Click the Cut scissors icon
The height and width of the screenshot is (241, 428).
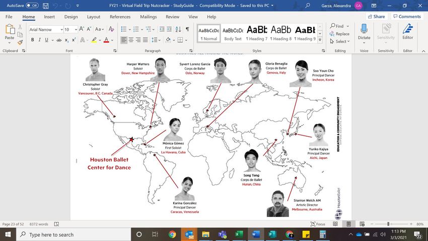pyautogui.click(x=20, y=27)
